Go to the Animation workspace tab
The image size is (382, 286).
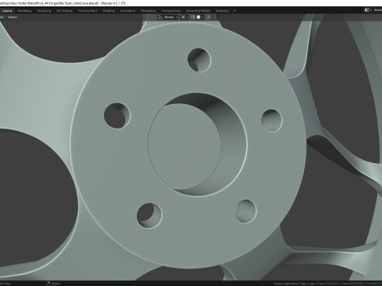click(127, 11)
